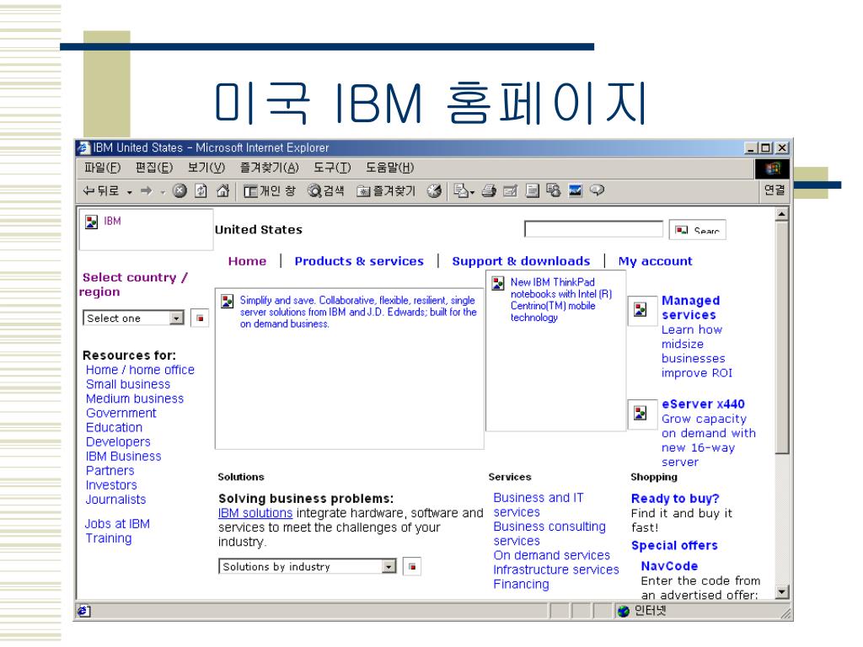Stop page loading with the Stop icon
Screen dimensions: 863x647
coord(180,191)
